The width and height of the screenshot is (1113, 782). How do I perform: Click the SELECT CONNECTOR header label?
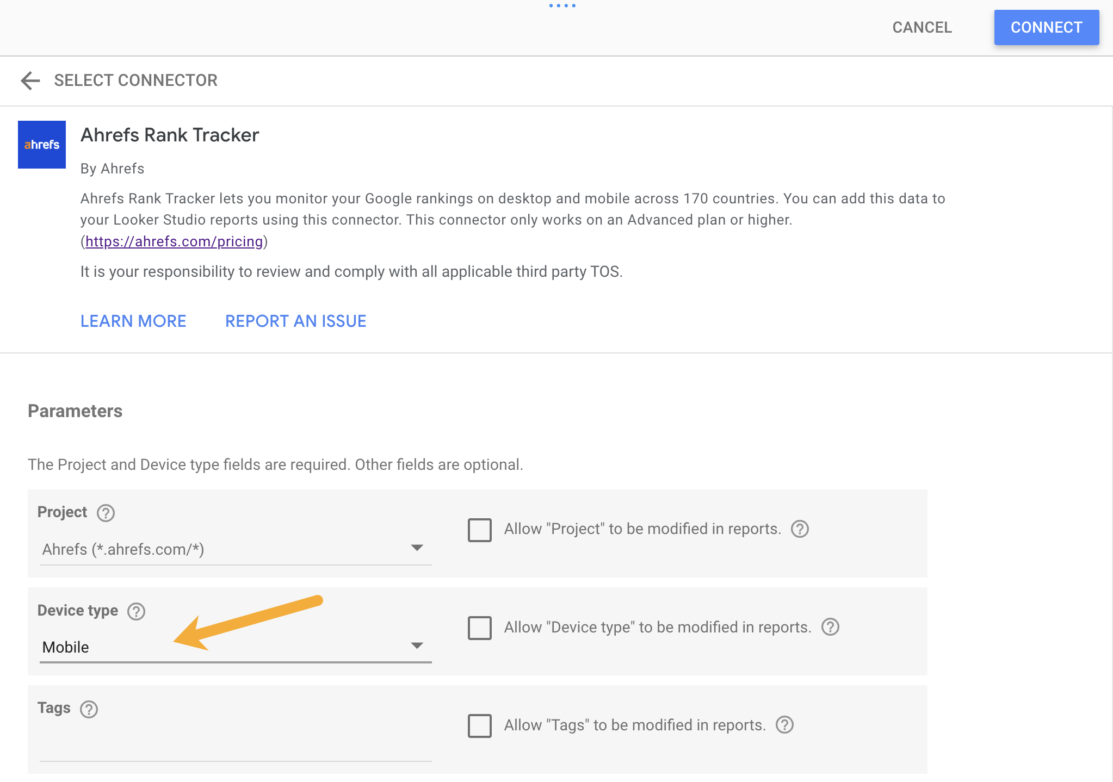tap(135, 80)
